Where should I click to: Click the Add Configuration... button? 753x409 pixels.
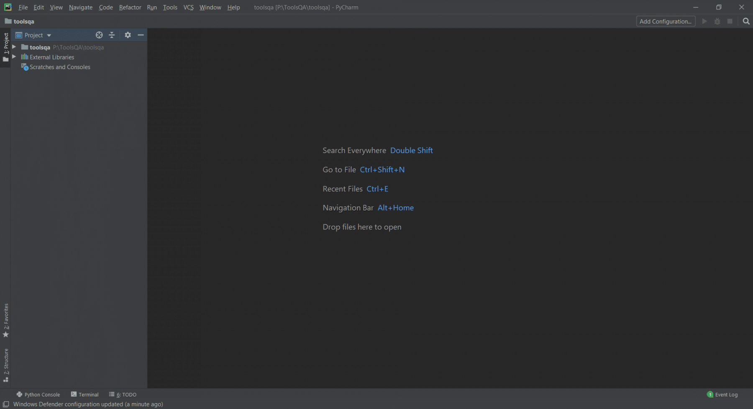pyautogui.click(x=666, y=21)
